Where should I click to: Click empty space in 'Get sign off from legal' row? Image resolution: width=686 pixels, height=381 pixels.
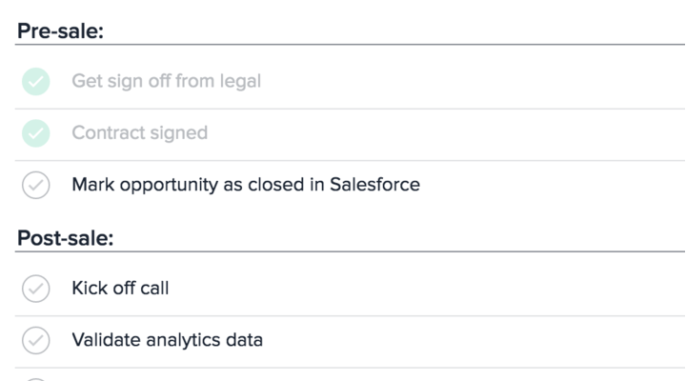pos(473,83)
